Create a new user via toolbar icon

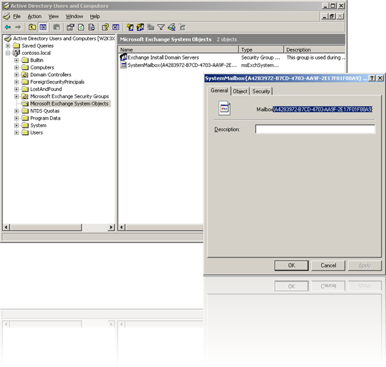point(130,27)
